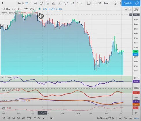Image resolution: width=141 pixels, height=121 pixels.
Task: Select the 6M date range
Action: pyautogui.click(x=23, y=118)
